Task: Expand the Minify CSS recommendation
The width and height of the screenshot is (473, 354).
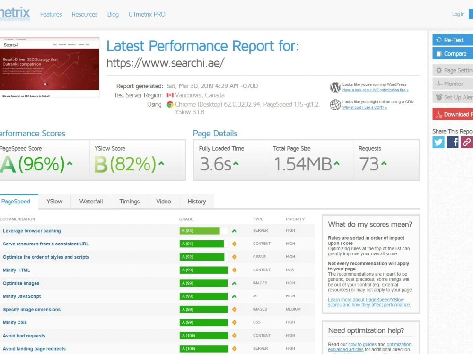Action: click(15, 322)
